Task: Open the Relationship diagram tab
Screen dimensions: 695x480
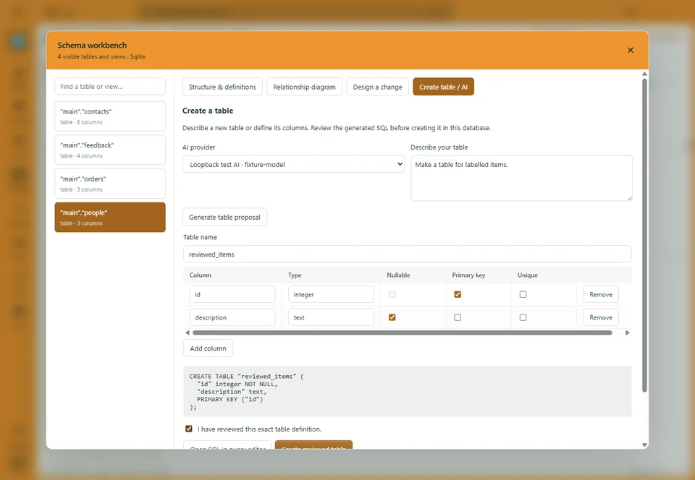Action: [x=304, y=87]
